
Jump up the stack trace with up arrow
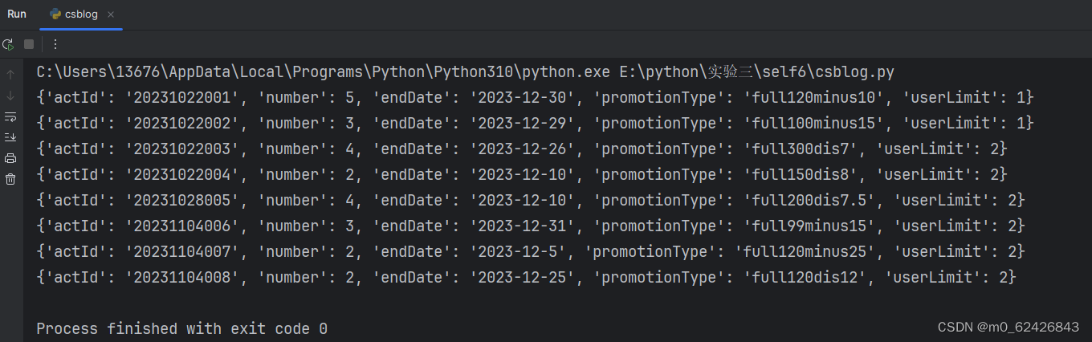click(10, 75)
